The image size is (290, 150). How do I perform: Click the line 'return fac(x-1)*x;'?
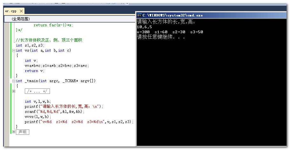(x=53, y=25)
